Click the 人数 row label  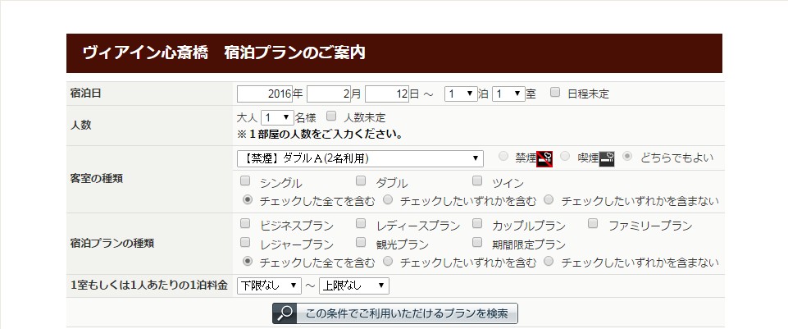[x=81, y=126]
